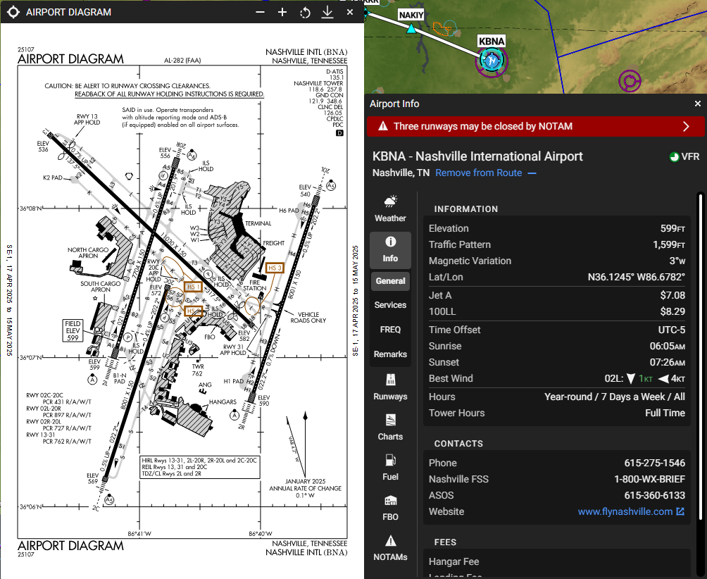Download the airport diagram

coord(327,13)
